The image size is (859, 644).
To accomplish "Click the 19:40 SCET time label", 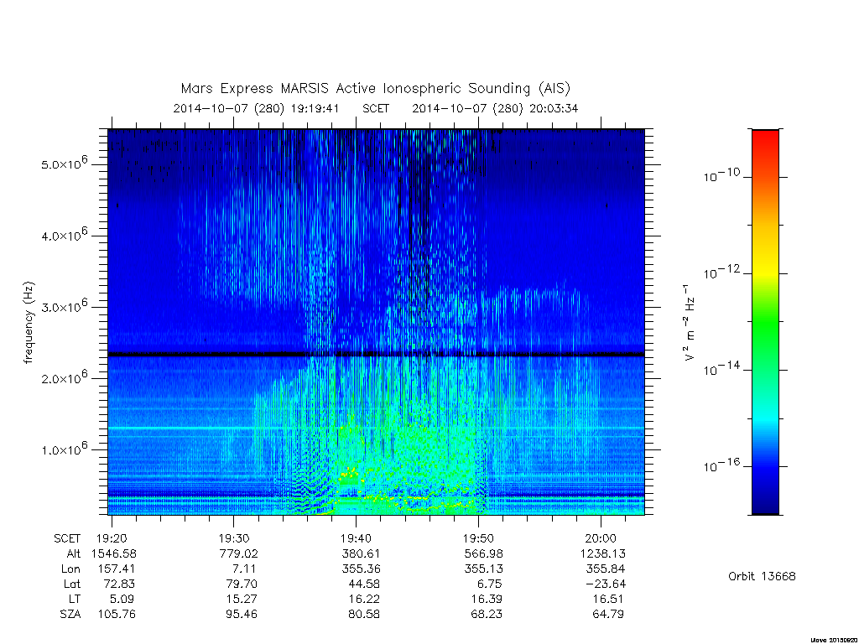I will coord(356,538).
